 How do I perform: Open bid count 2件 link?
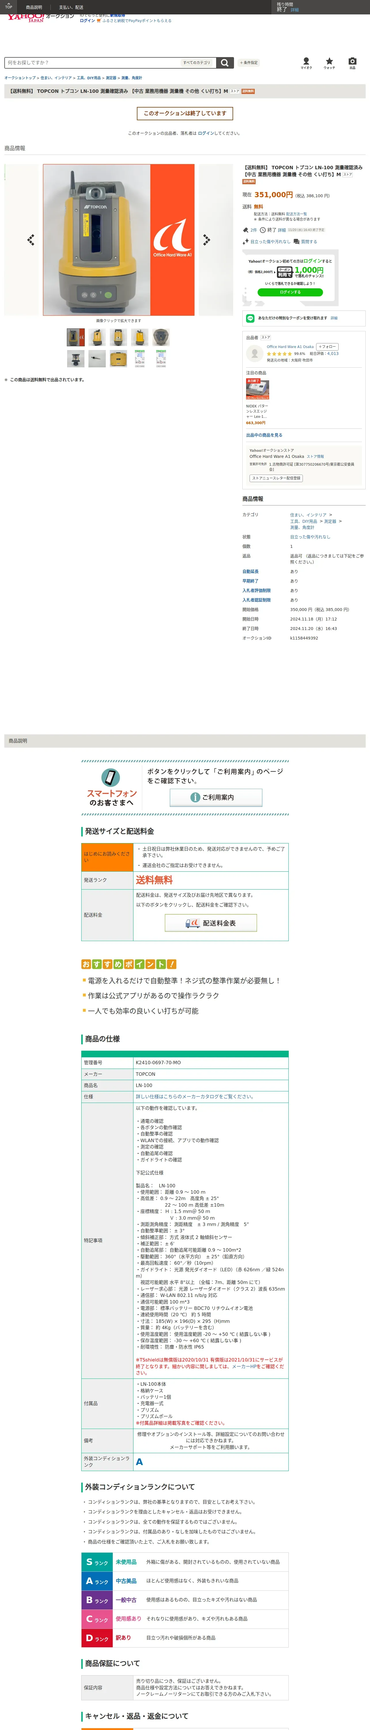(x=253, y=230)
